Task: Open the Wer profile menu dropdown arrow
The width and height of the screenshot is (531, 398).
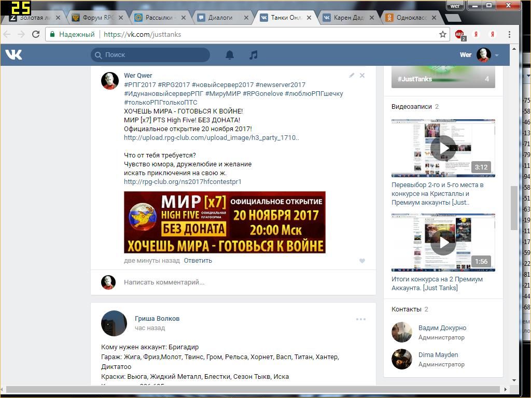Action: [x=497, y=55]
